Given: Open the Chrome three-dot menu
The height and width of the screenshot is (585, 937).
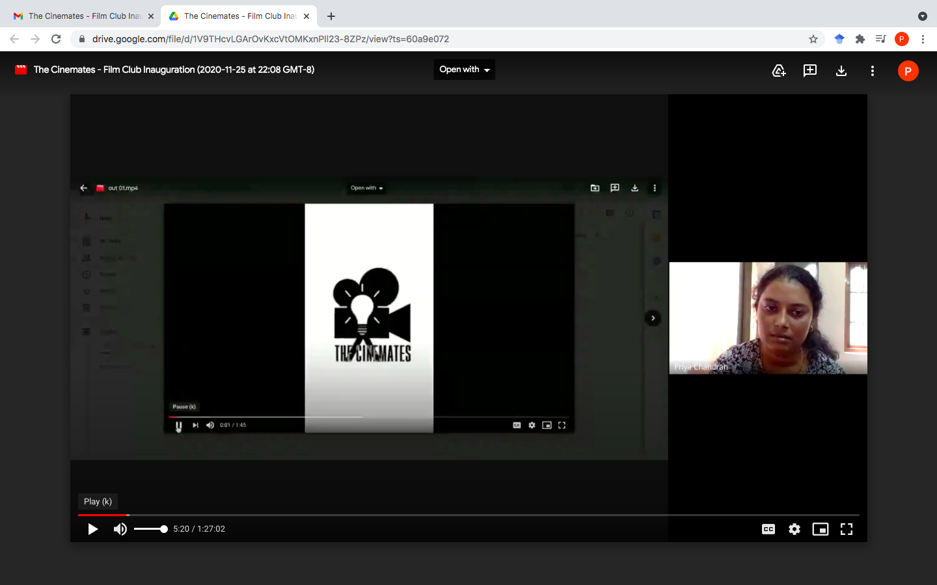Looking at the screenshot, I should 923,39.
